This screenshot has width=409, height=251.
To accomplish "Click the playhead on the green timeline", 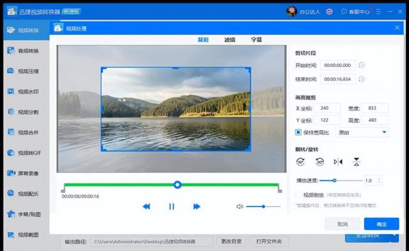I will (x=177, y=185).
